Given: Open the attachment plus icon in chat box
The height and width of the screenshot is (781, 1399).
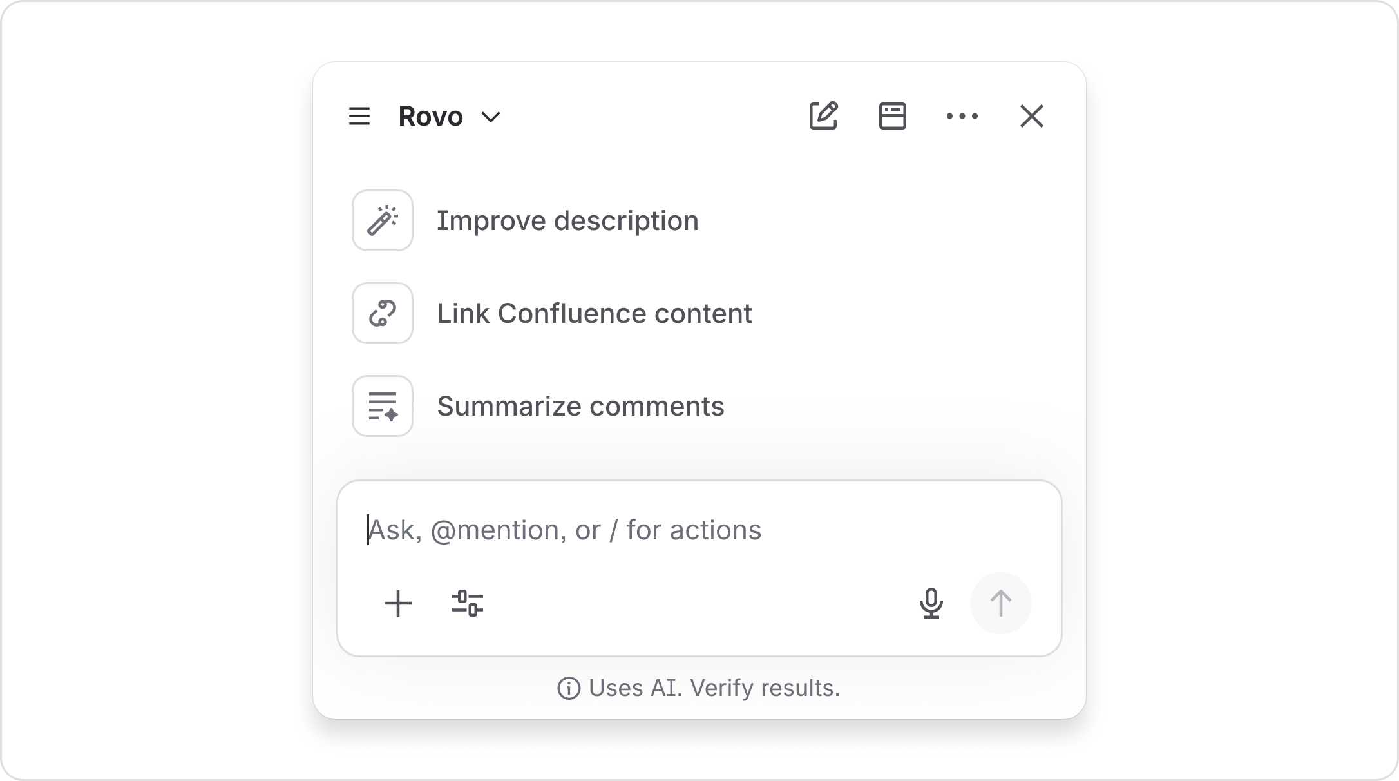Looking at the screenshot, I should point(398,604).
